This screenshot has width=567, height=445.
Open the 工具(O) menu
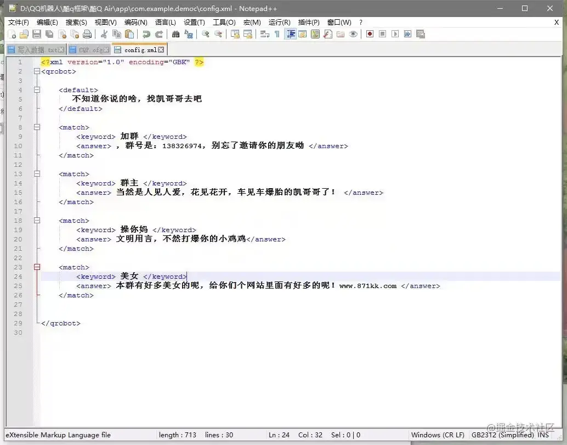click(x=224, y=22)
